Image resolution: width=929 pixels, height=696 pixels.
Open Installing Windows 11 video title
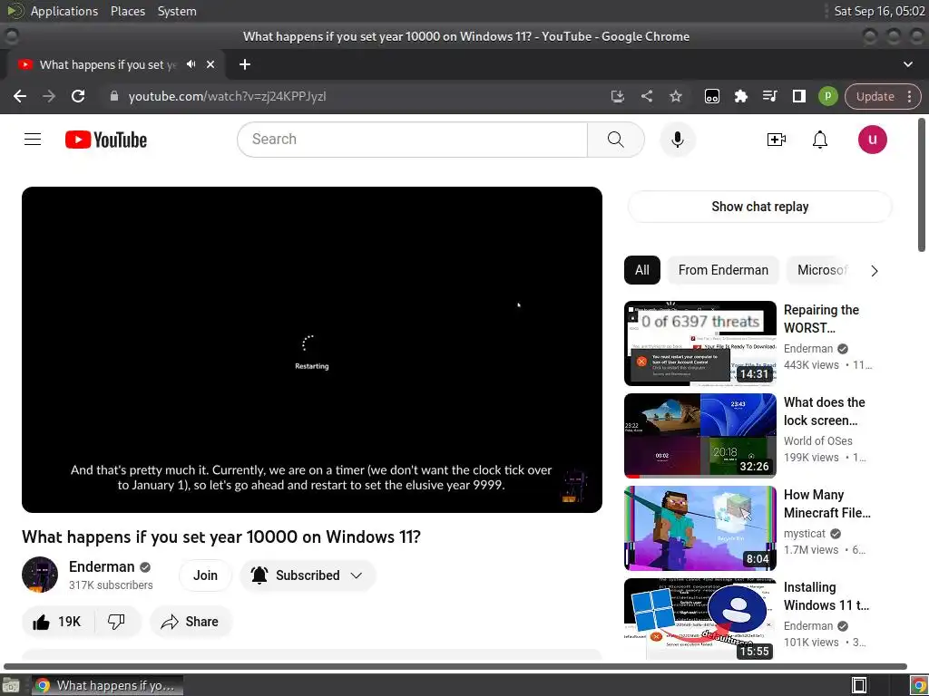[x=826, y=596]
